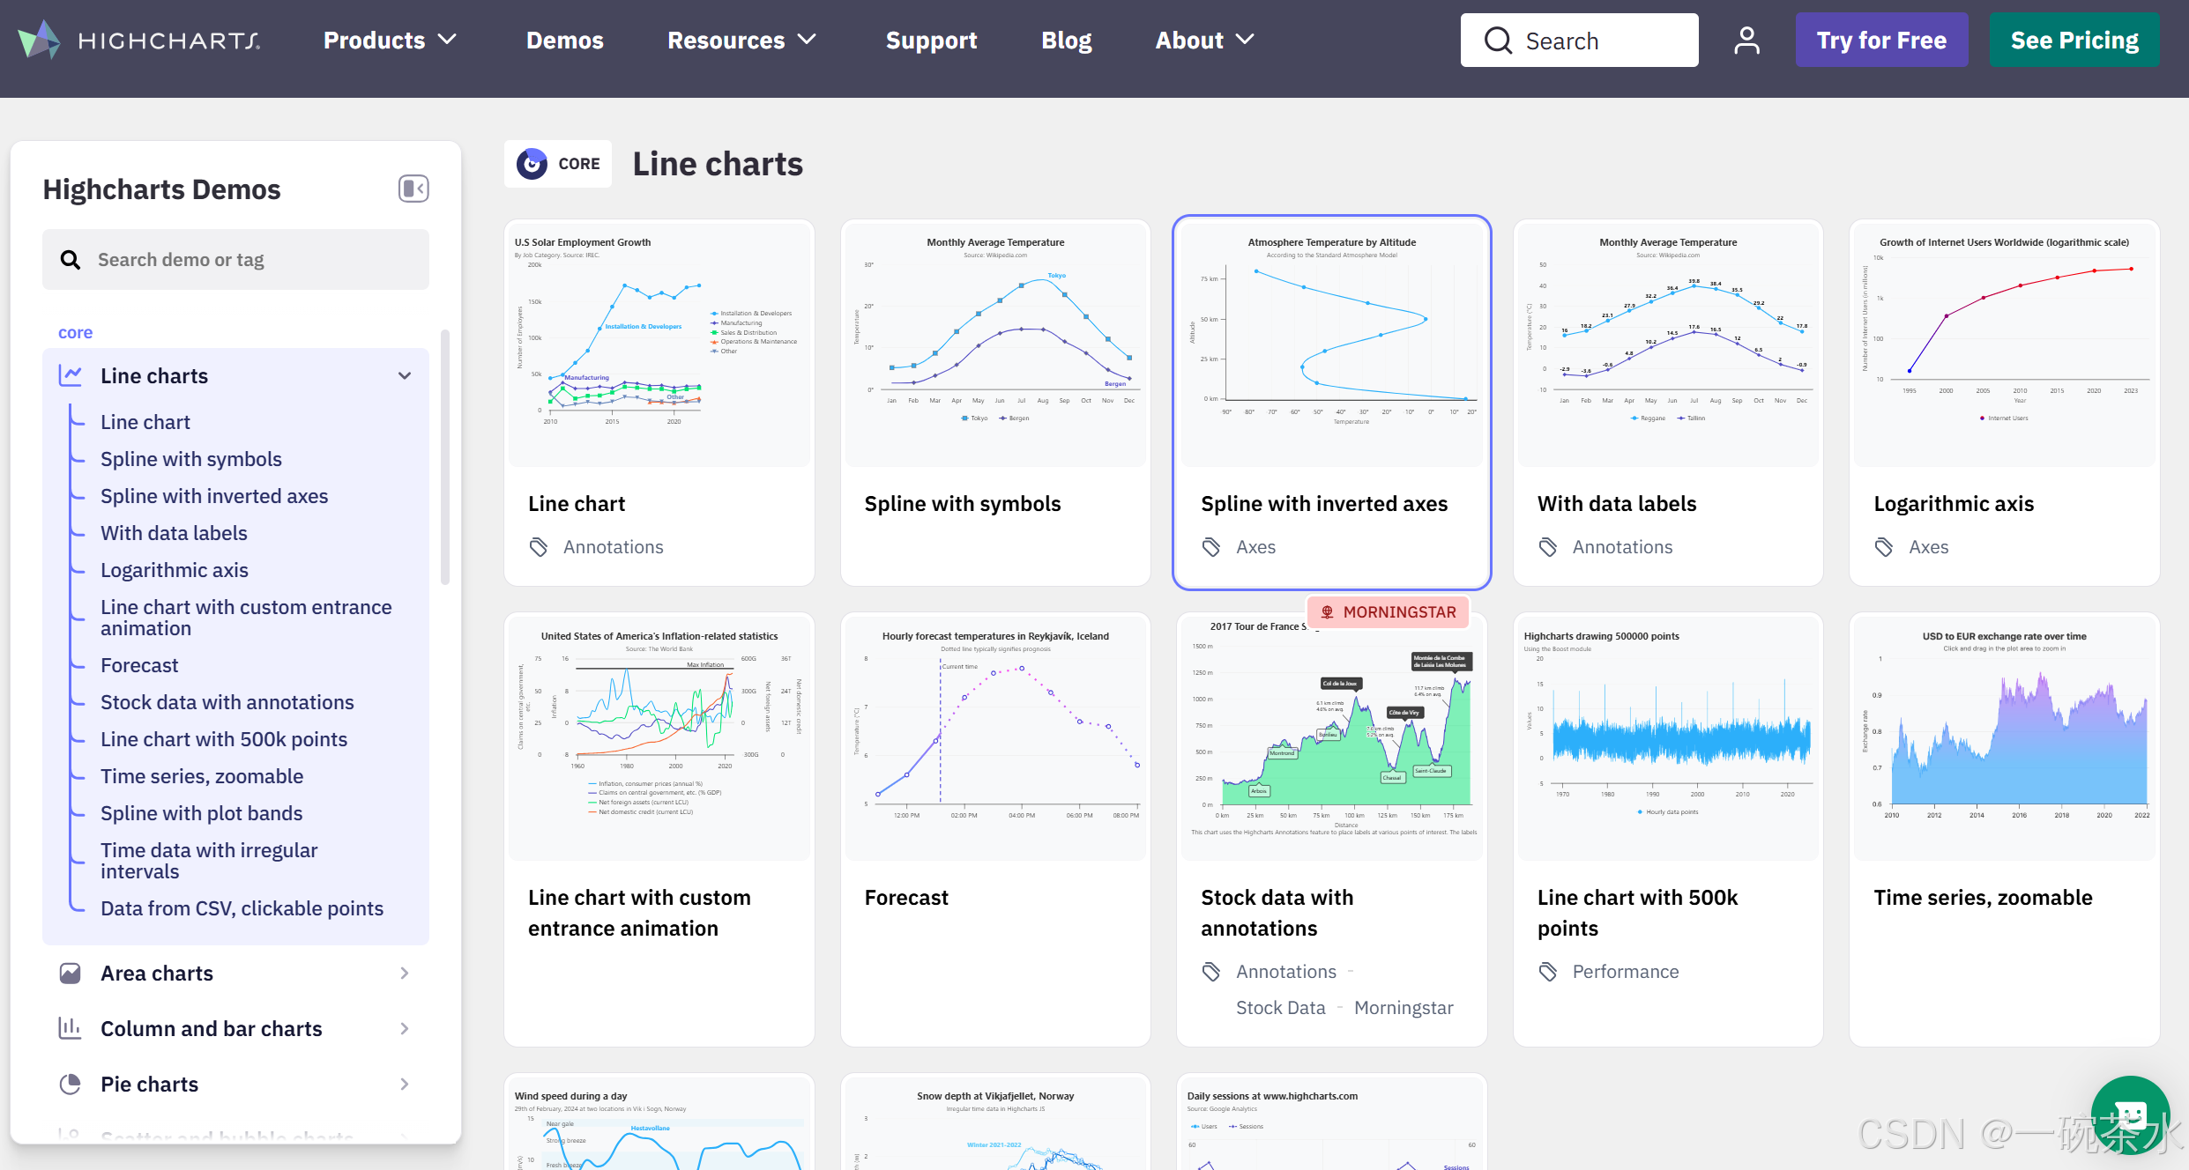Toggle the sidebar collapse icon near Highcharts Demos
This screenshot has width=2189, height=1170.
(x=413, y=189)
